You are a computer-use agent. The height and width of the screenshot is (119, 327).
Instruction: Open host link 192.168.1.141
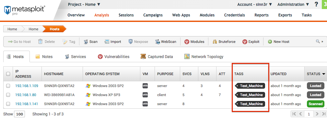tap(27, 104)
